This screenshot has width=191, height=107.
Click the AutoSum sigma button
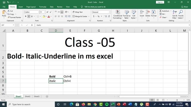pyautogui.click(x=164, y=11)
